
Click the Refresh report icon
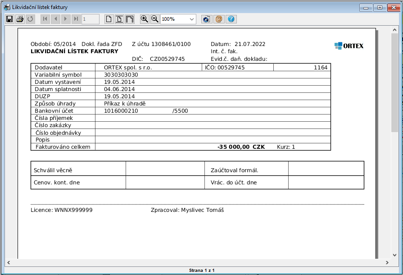click(x=30, y=19)
